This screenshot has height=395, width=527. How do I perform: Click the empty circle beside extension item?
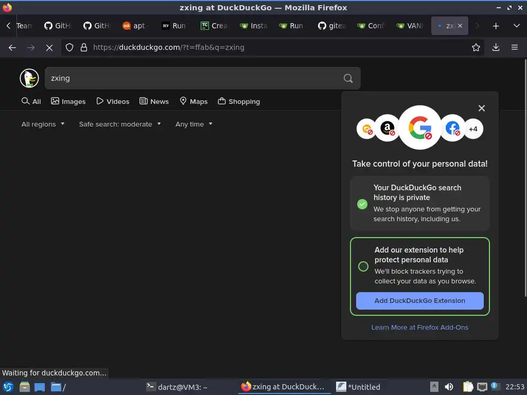click(363, 266)
